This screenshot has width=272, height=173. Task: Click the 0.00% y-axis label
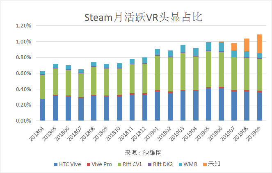tap(23, 121)
